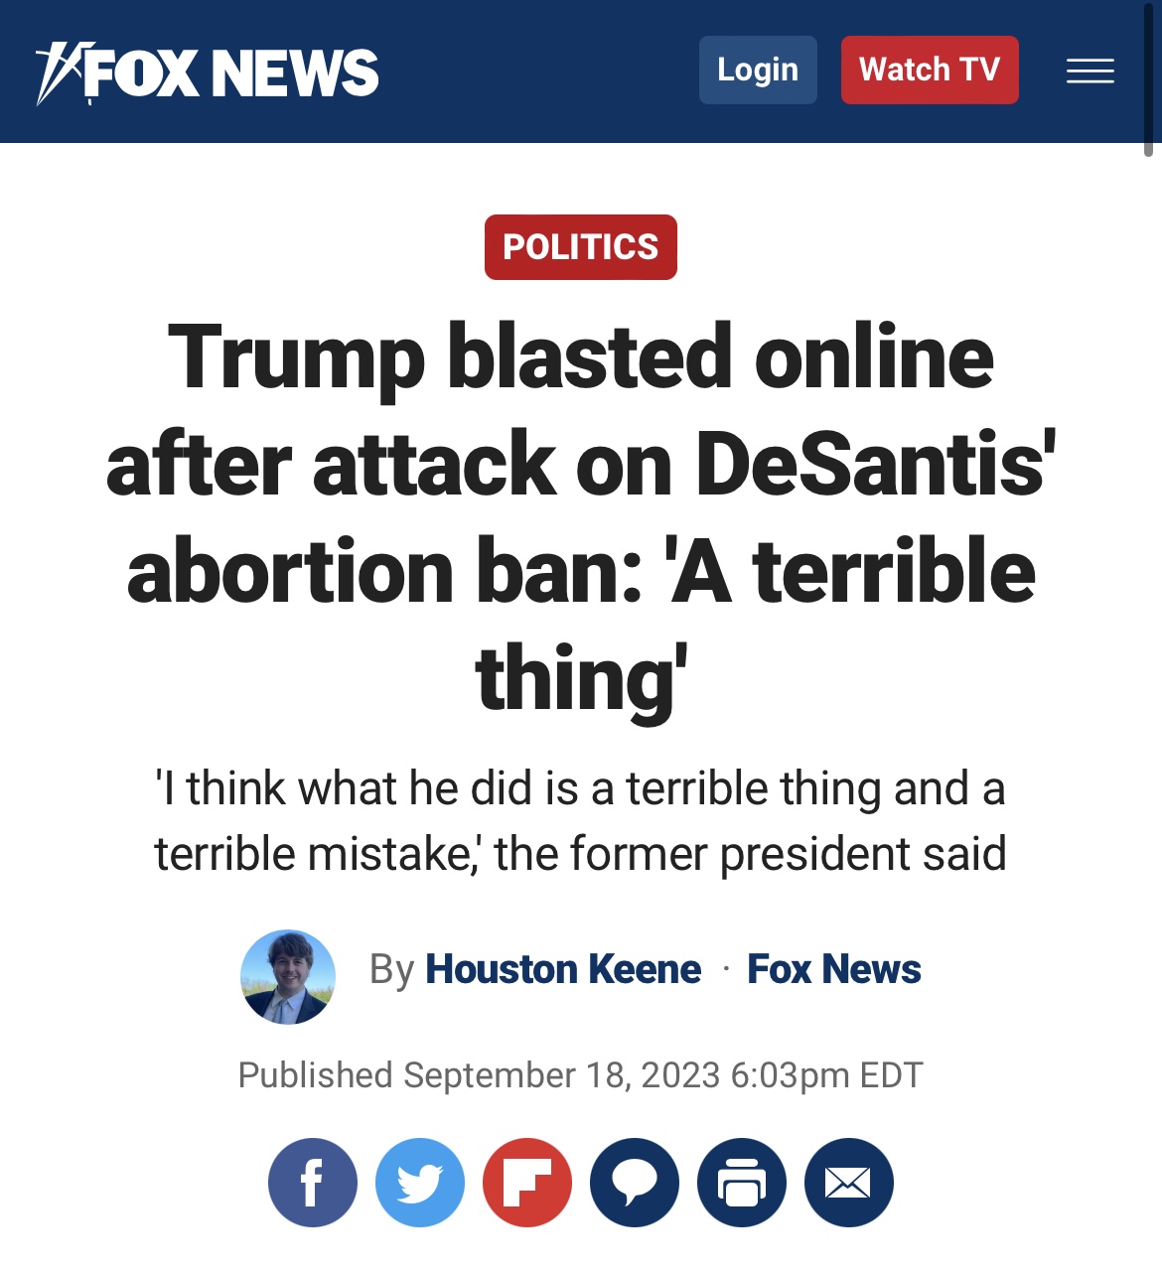Screen dimensions: 1162x1272
Task: Click the Fox News source link
Action: [x=834, y=969]
